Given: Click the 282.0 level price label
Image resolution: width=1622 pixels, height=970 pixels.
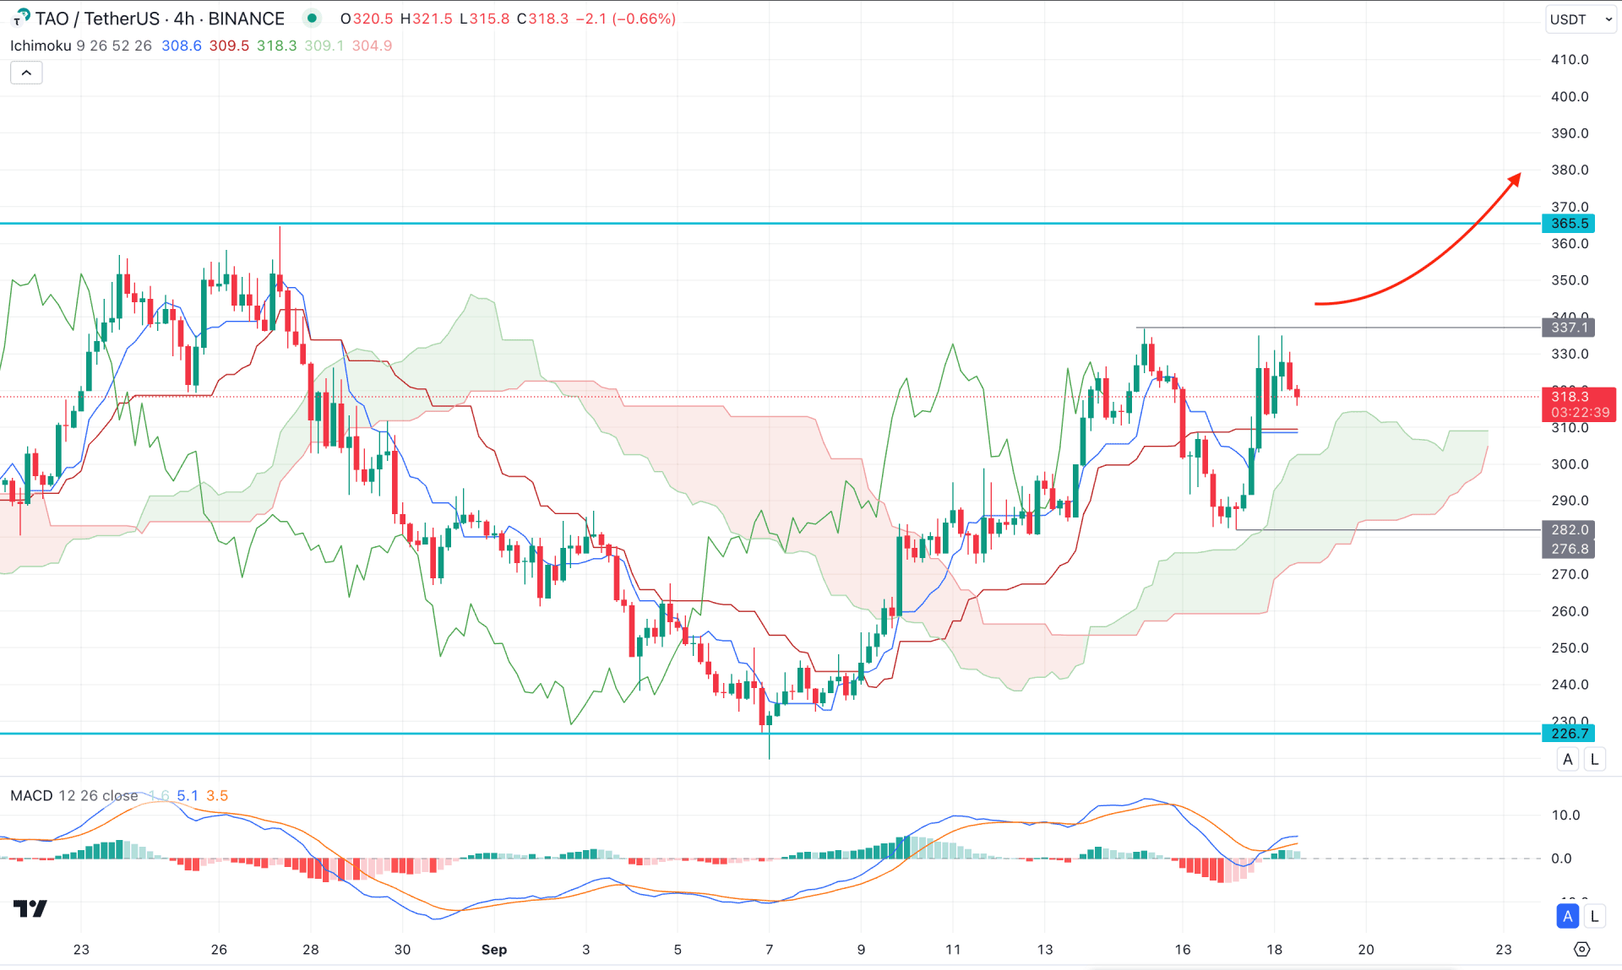Looking at the screenshot, I should 1569,530.
